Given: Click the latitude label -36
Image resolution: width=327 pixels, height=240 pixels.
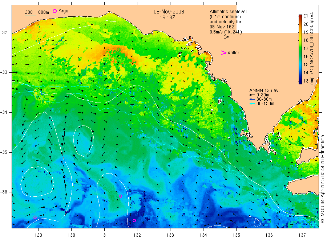Looking at the screenshot, I should [x=4, y=192].
